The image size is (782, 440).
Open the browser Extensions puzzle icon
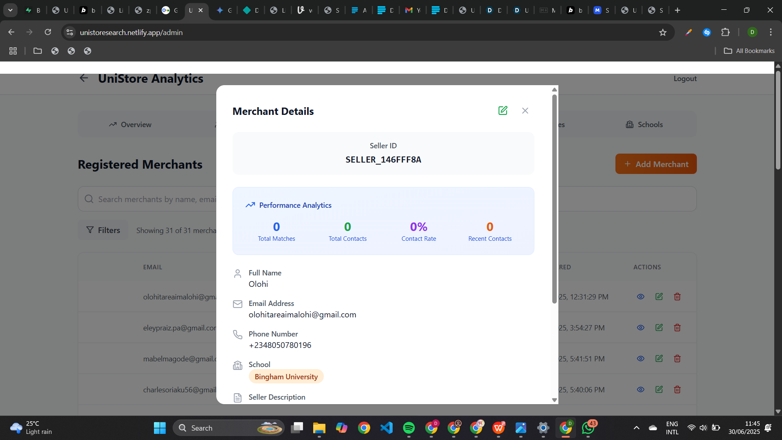725,32
